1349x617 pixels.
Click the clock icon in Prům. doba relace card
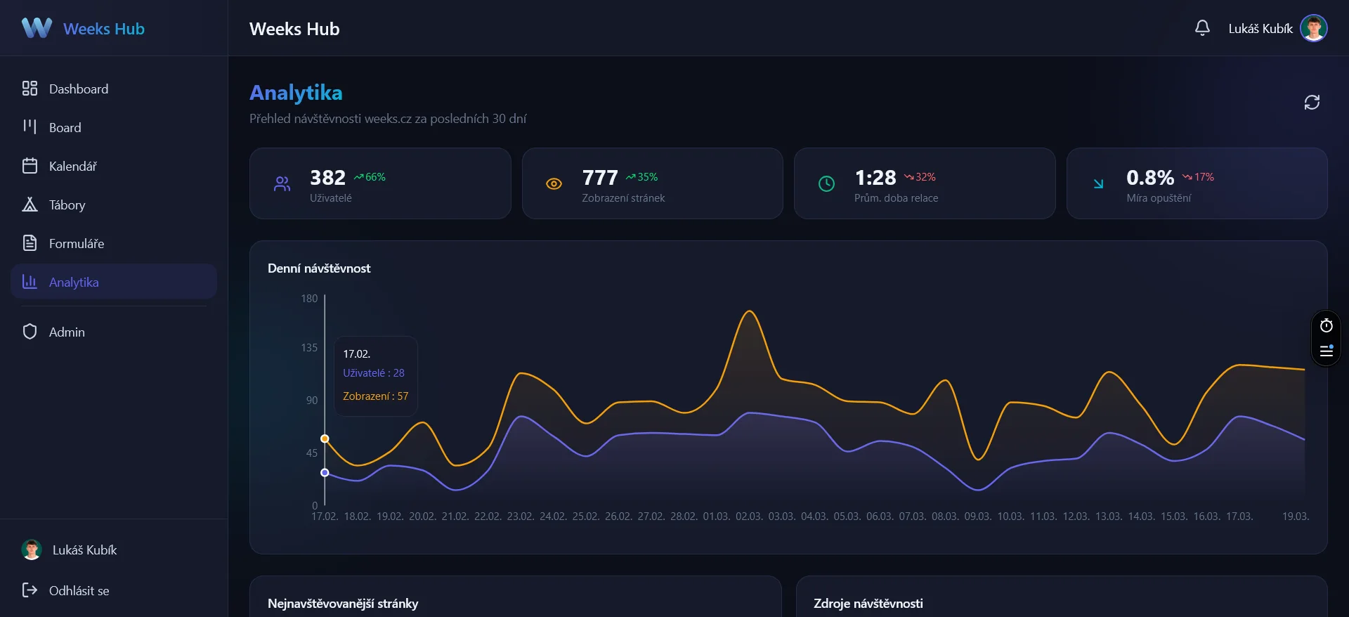pos(826,184)
